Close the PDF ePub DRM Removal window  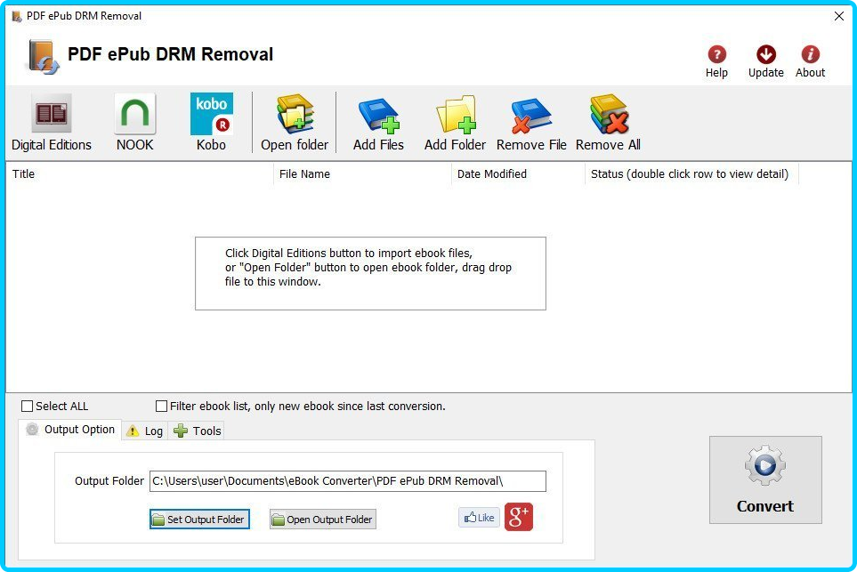[x=839, y=16]
